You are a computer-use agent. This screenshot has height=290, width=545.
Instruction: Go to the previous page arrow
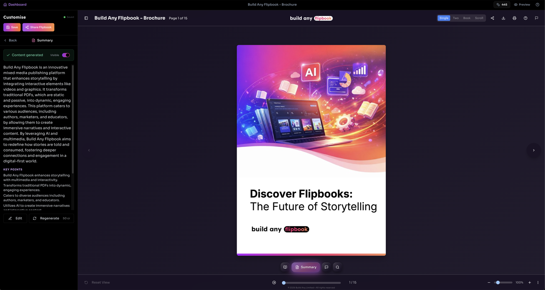(x=89, y=150)
